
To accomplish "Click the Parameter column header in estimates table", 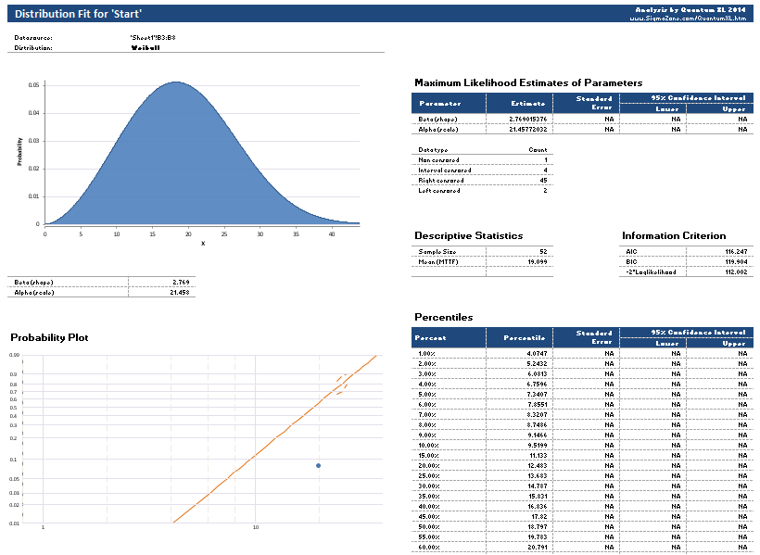I will (447, 104).
